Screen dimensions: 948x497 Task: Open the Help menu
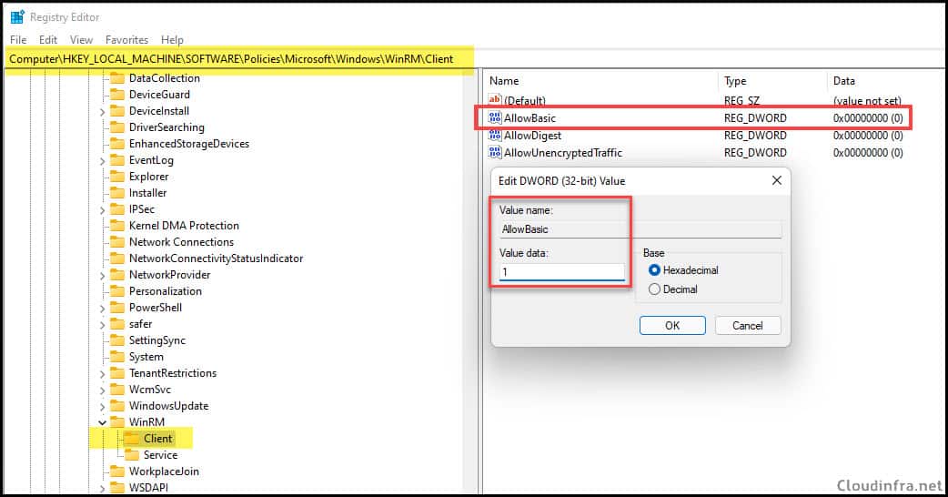click(172, 40)
